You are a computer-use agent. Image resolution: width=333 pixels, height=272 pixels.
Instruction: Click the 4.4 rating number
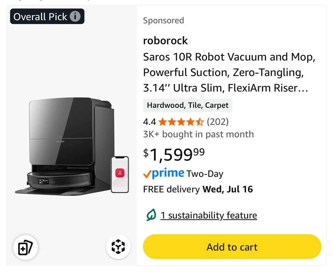pyautogui.click(x=150, y=122)
